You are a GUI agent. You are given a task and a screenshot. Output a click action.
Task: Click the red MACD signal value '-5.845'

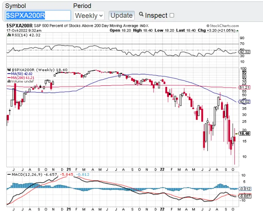click(x=66, y=174)
